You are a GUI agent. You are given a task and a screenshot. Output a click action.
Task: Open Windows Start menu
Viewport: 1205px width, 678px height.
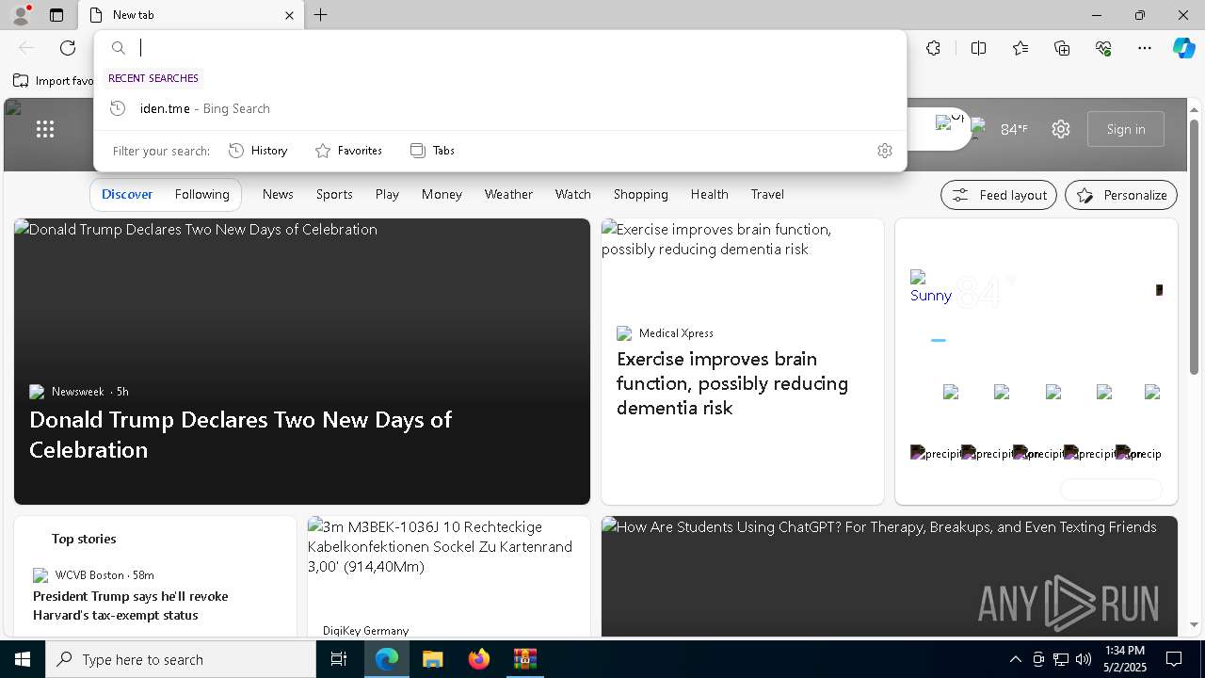pyautogui.click(x=23, y=659)
